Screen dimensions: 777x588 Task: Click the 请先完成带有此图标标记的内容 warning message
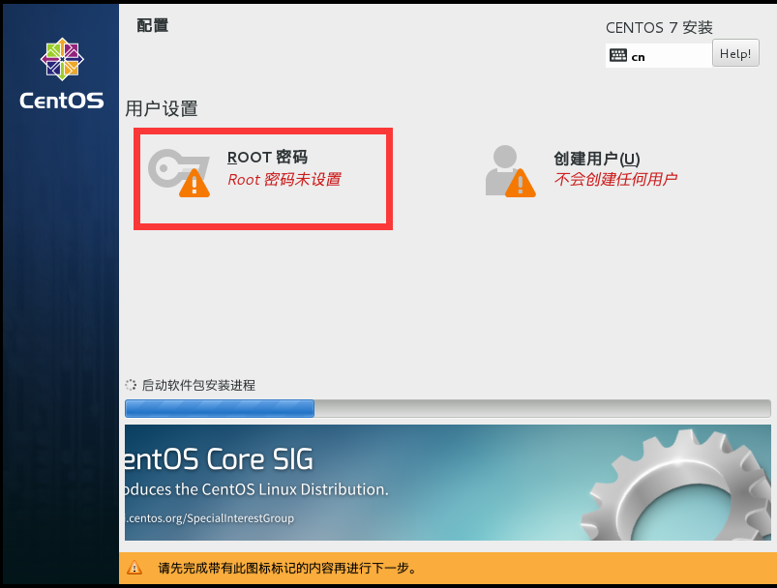(x=287, y=568)
